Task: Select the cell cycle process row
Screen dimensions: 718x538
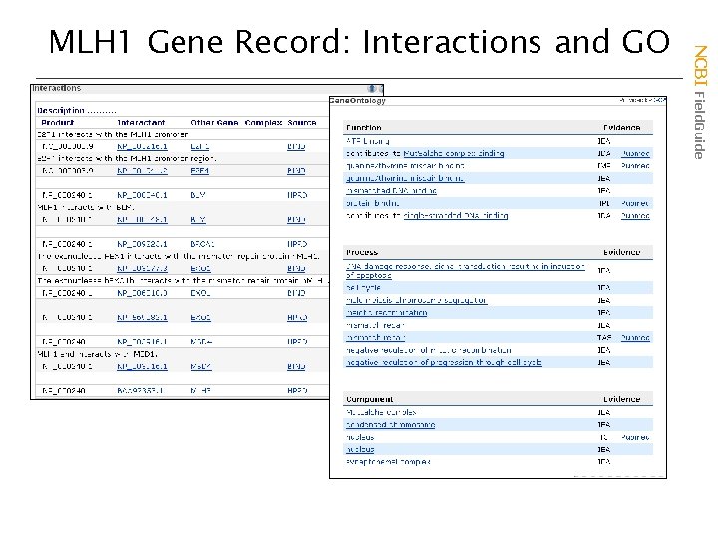Action: point(498,287)
